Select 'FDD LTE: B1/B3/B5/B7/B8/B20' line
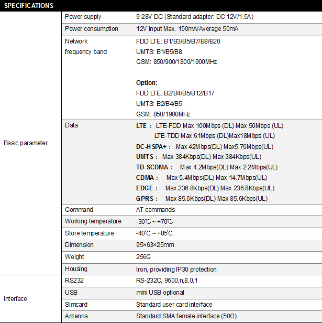 tap(178, 41)
